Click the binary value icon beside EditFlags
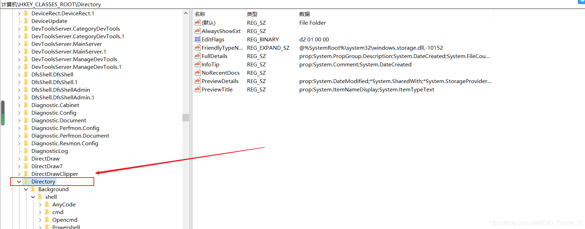Screen dimensions: 585x229 tap(197, 39)
